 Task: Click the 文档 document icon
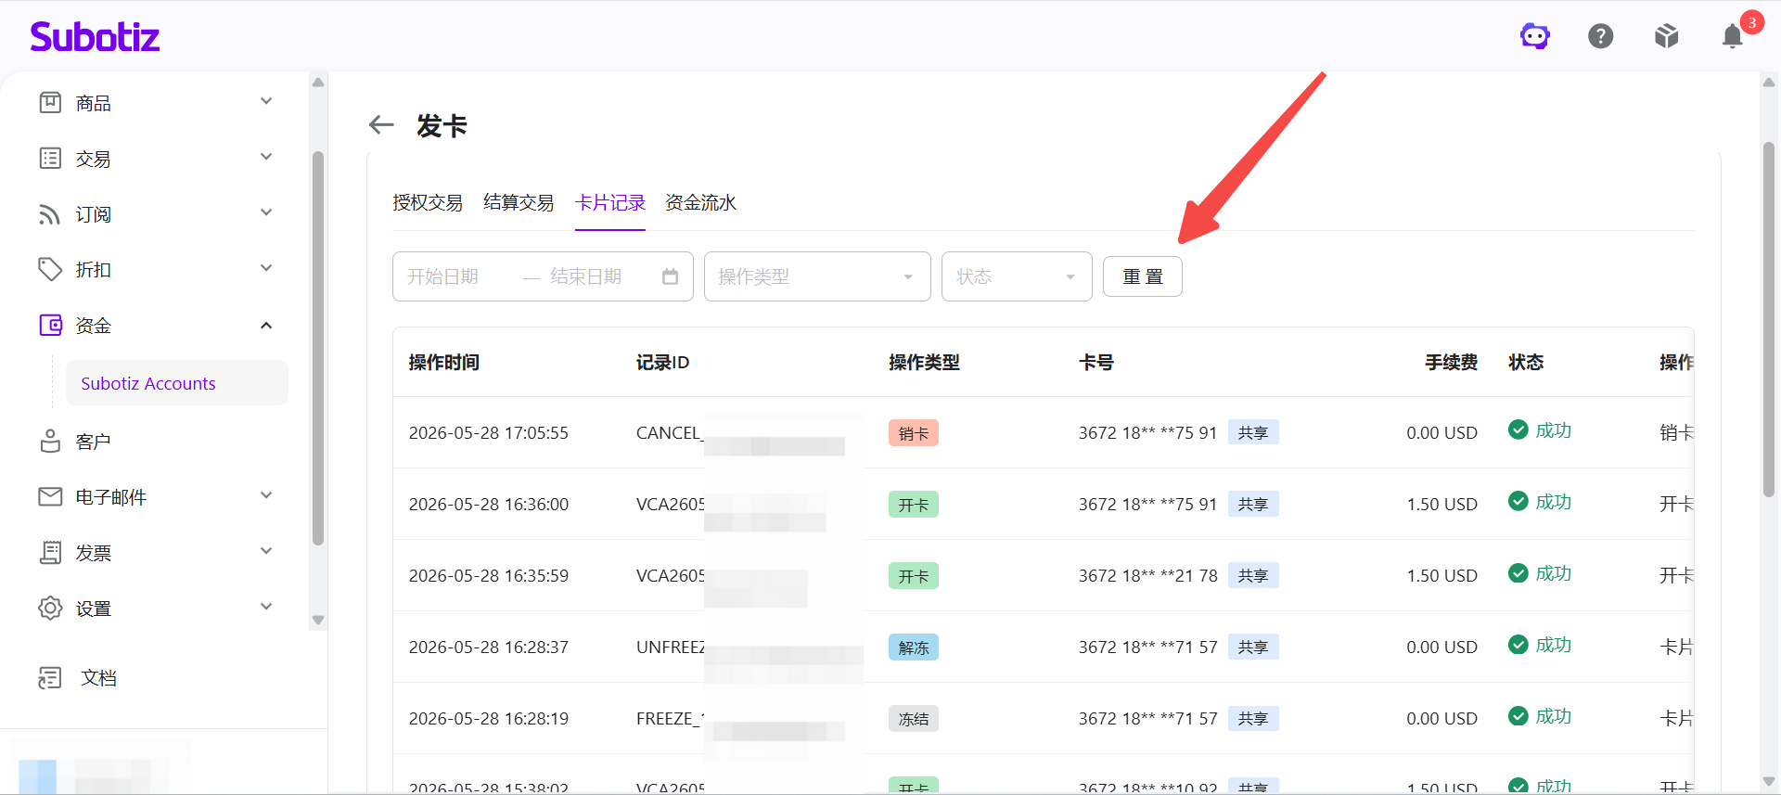(x=50, y=677)
